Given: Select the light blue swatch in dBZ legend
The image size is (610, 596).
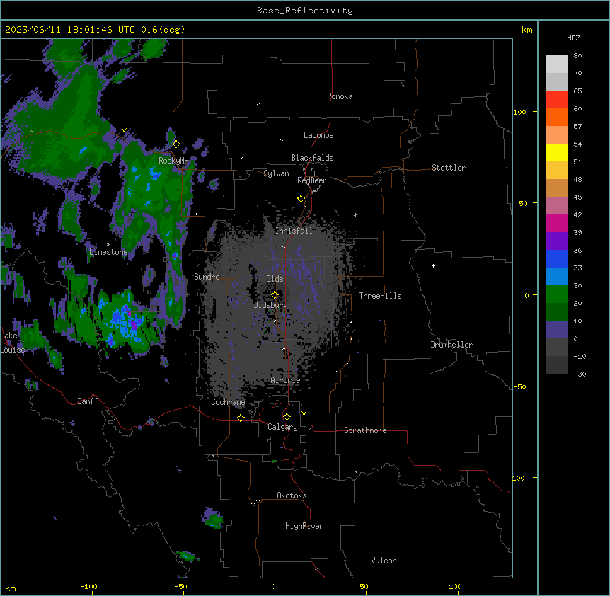Looking at the screenshot, I should click(x=556, y=276).
